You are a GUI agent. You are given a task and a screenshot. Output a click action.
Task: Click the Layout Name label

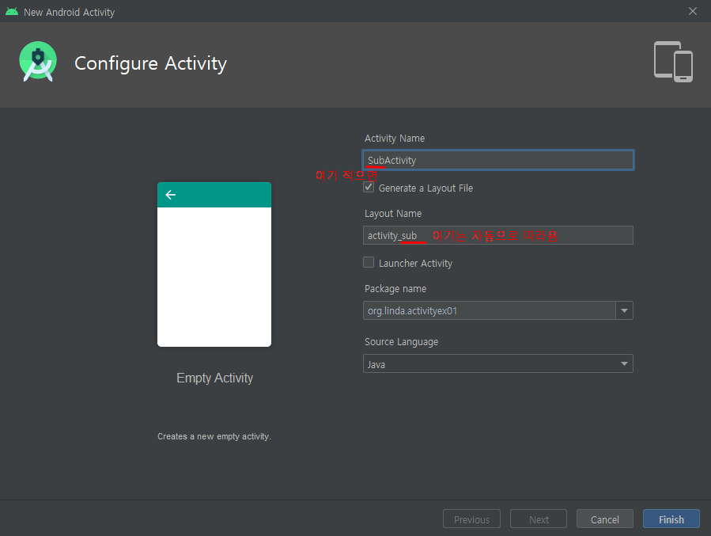[393, 213]
